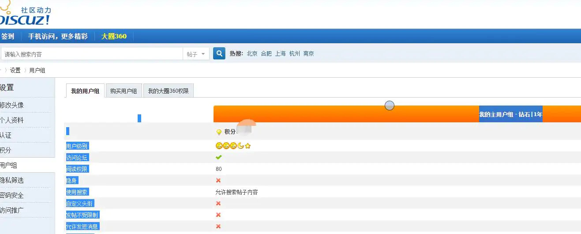Switch to the 我的大圈360权限 tab
581x234 pixels.
168,91
